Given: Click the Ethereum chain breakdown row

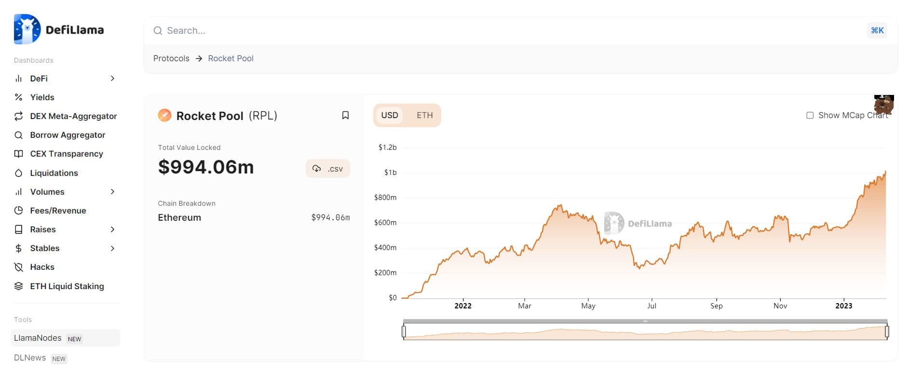Looking at the screenshot, I should coord(254,217).
